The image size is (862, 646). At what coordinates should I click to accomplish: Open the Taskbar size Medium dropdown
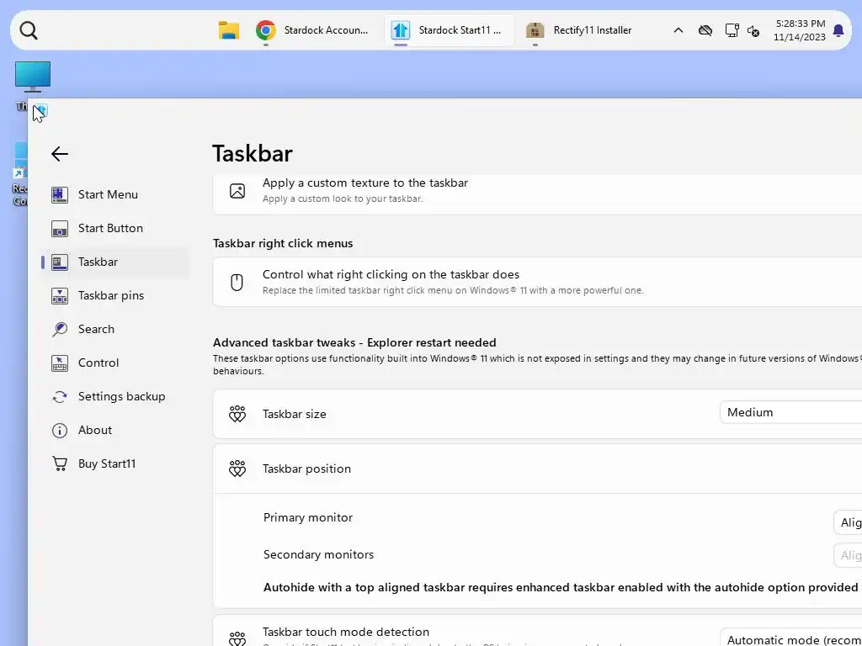(x=790, y=412)
